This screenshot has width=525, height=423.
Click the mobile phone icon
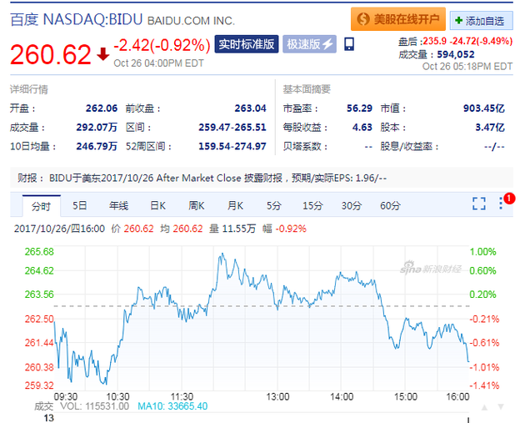point(349,44)
